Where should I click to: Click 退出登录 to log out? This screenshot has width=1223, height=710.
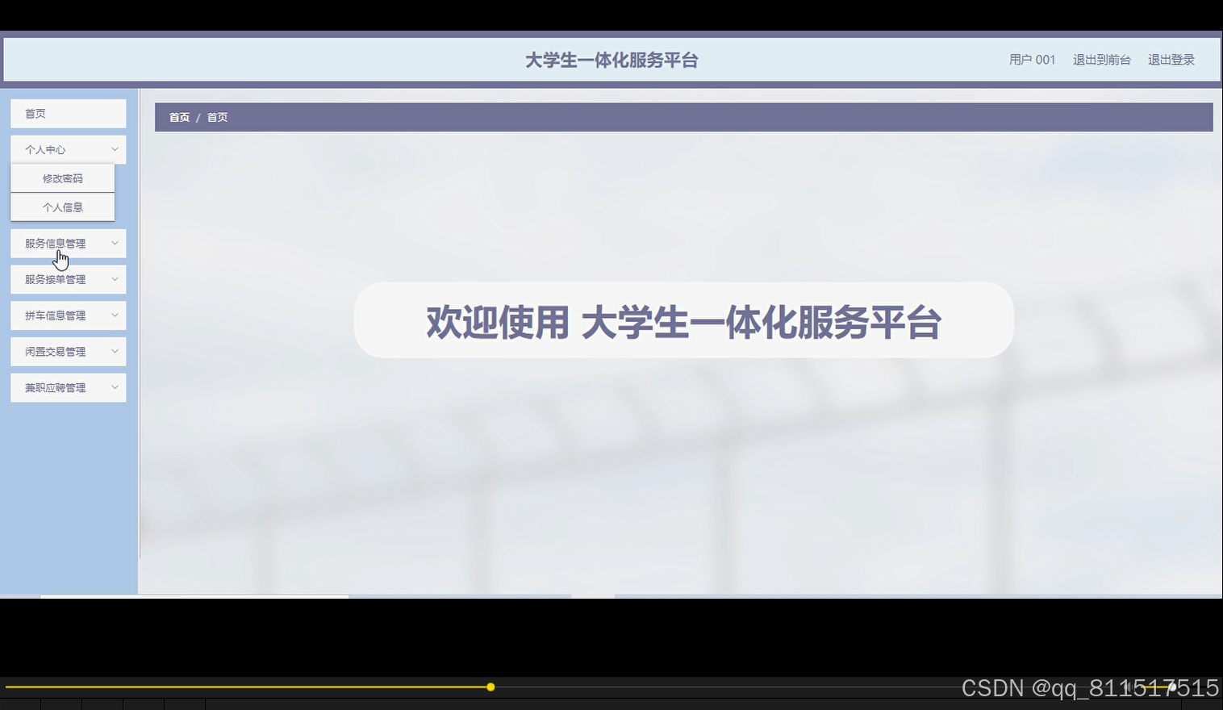pyautogui.click(x=1171, y=59)
